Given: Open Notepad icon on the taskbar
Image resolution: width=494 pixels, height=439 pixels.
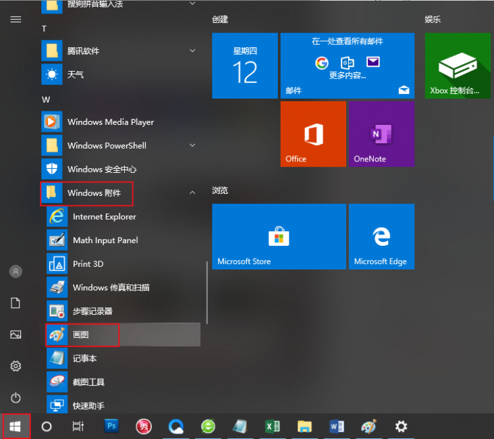Looking at the screenshot, I should pyautogui.click(x=240, y=427).
